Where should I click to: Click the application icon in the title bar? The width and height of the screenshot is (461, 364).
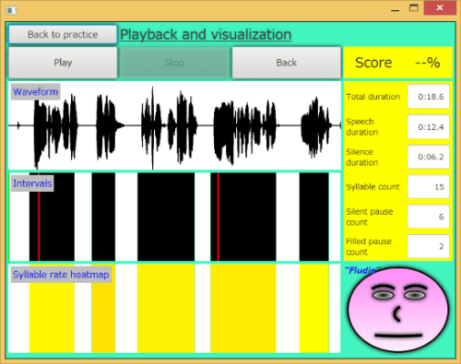pos(11,10)
